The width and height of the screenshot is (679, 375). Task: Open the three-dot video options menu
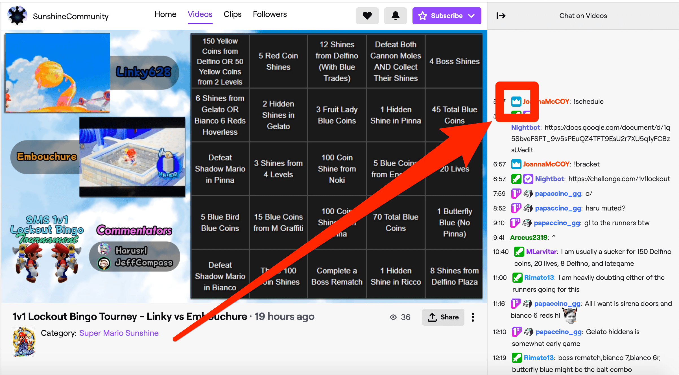click(473, 317)
